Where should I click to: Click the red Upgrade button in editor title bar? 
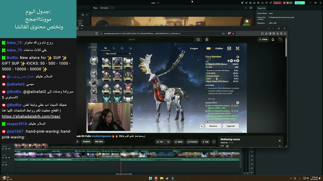click(x=277, y=3)
